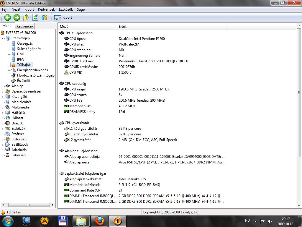
Task: Click the Megjelenítés monitor icon
Action: tap(8, 102)
